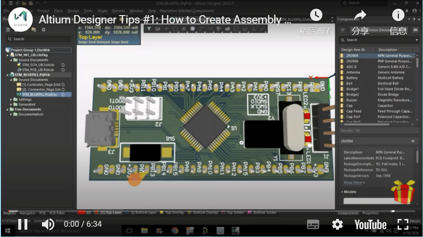Expand the Documentation folder
The height and width of the screenshot is (237, 423).
tap(11, 114)
